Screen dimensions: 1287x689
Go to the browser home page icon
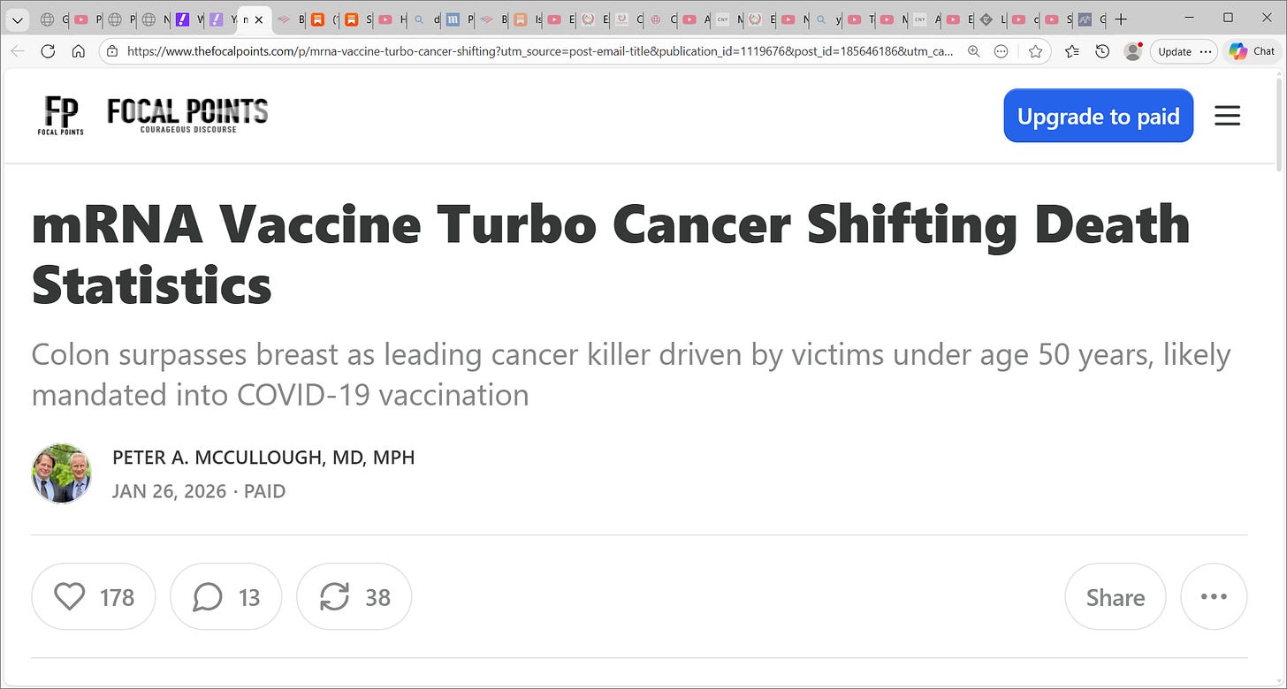click(x=78, y=51)
